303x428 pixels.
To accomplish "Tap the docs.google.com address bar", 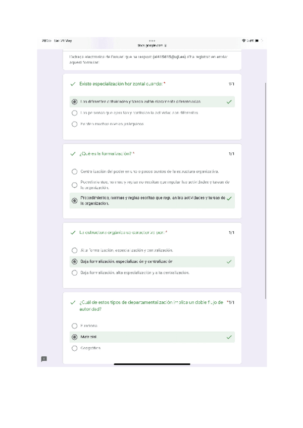I will [x=150, y=45].
